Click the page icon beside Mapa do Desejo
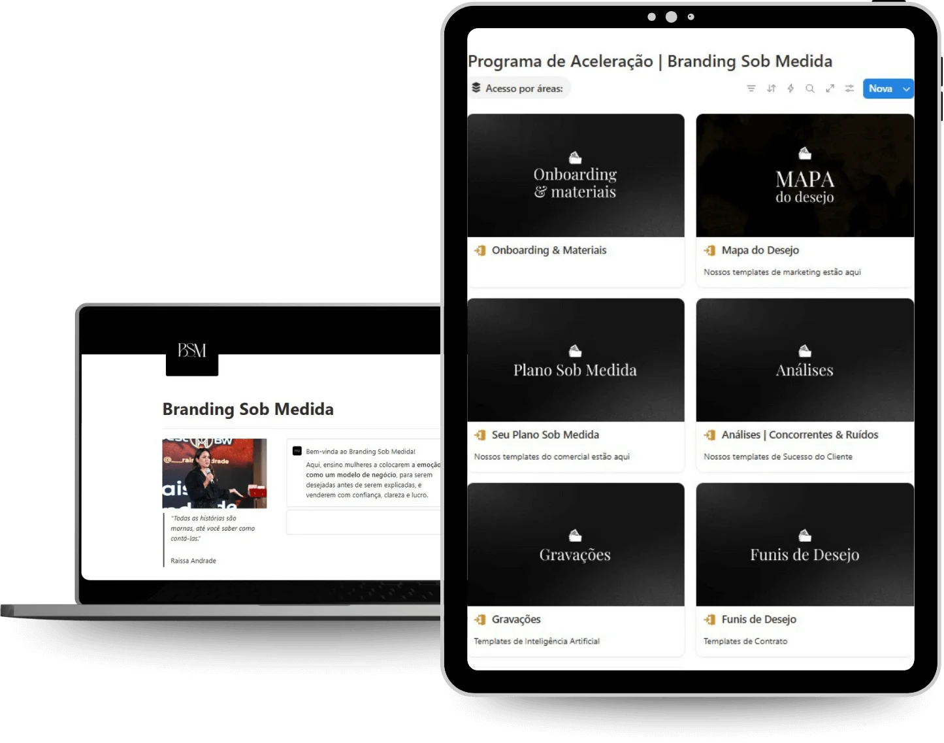The height and width of the screenshot is (743, 944). [x=710, y=250]
